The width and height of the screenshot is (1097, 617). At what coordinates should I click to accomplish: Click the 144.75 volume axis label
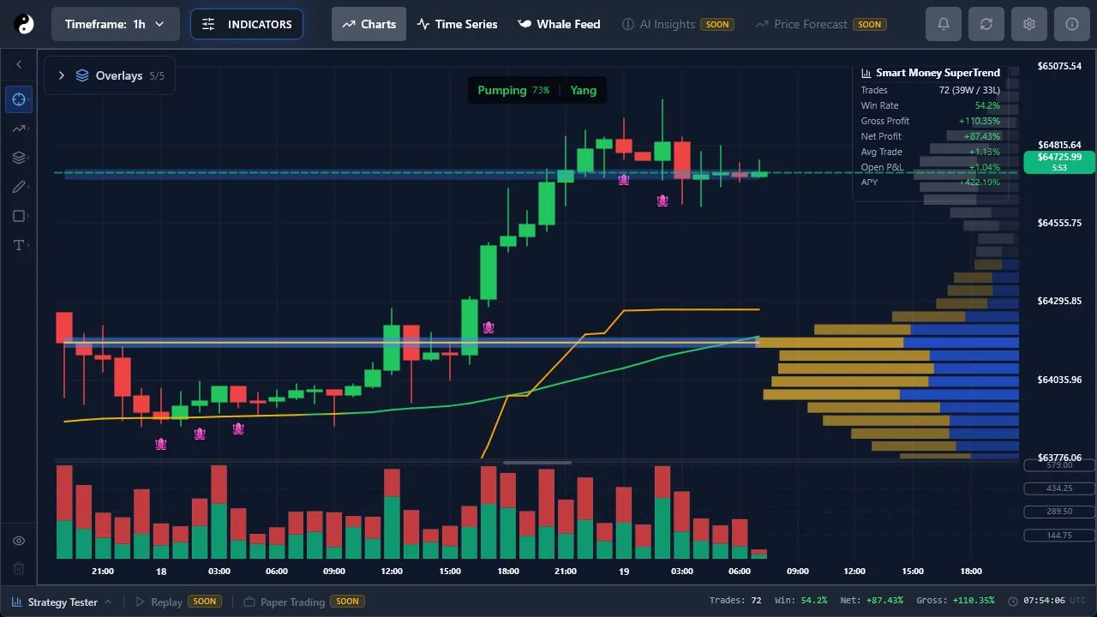tap(1059, 535)
